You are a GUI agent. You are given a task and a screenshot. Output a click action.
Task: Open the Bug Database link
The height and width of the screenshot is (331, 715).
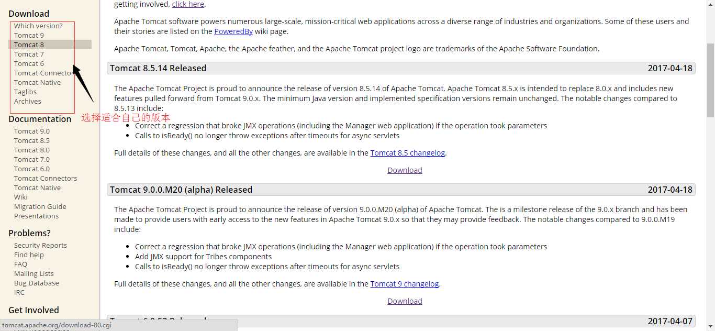point(36,283)
